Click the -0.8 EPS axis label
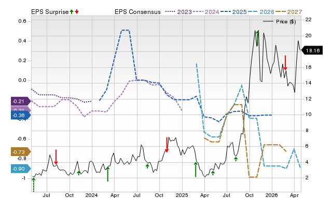 tap(21, 159)
